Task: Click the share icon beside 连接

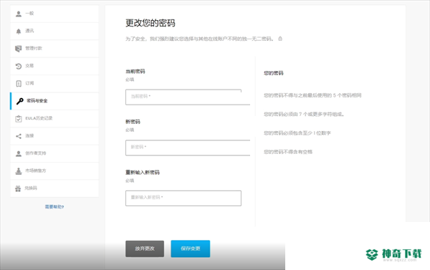Action: tap(19, 136)
